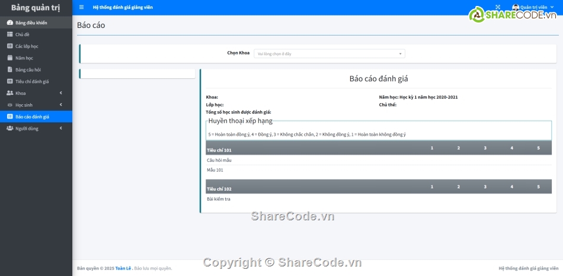
Task: Toggle the sidebar with the hamburger icon
Action: (81, 8)
